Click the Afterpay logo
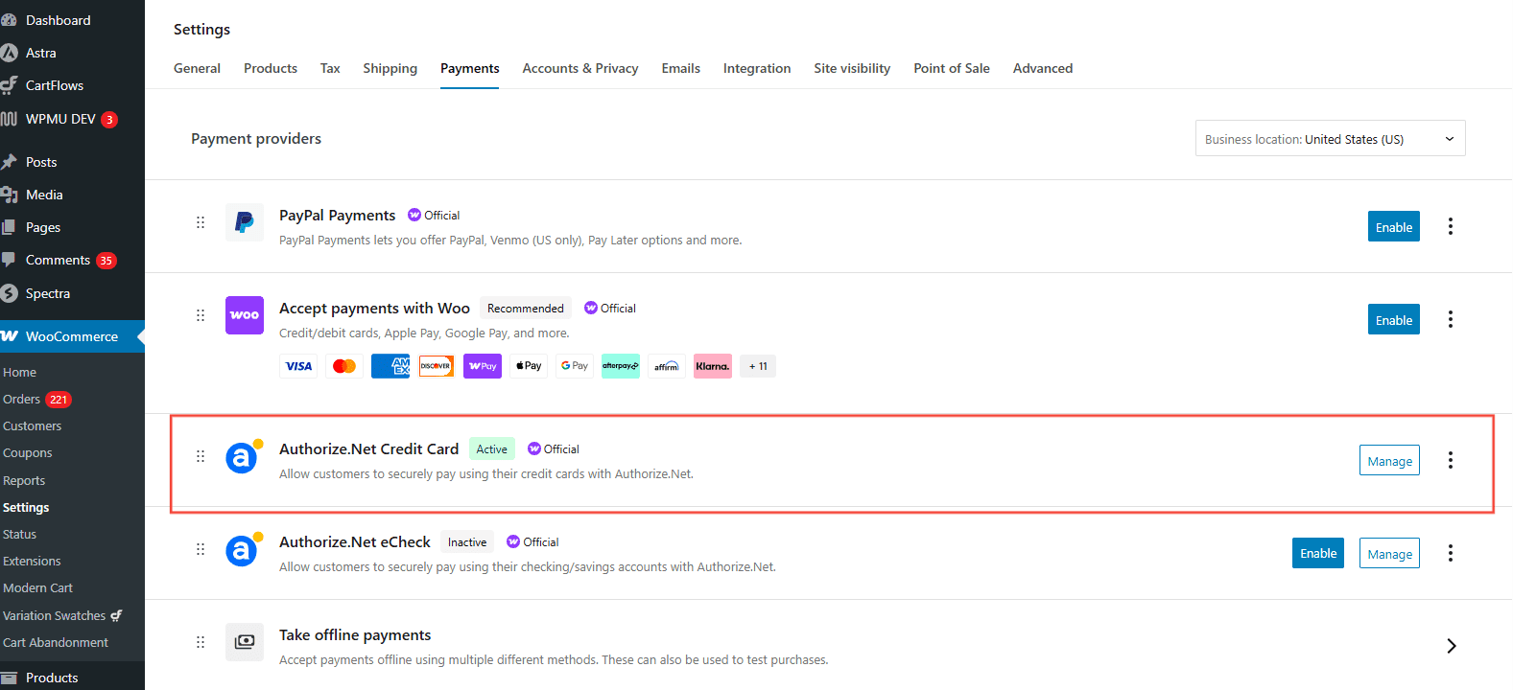The height and width of the screenshot is (690, 1513). 621,366
